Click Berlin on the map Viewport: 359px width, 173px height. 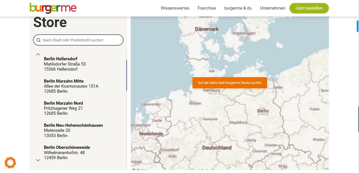point(263,111)
